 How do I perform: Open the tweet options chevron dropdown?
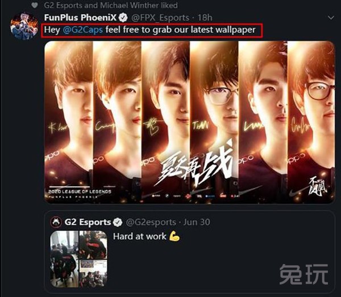(331, 18)
